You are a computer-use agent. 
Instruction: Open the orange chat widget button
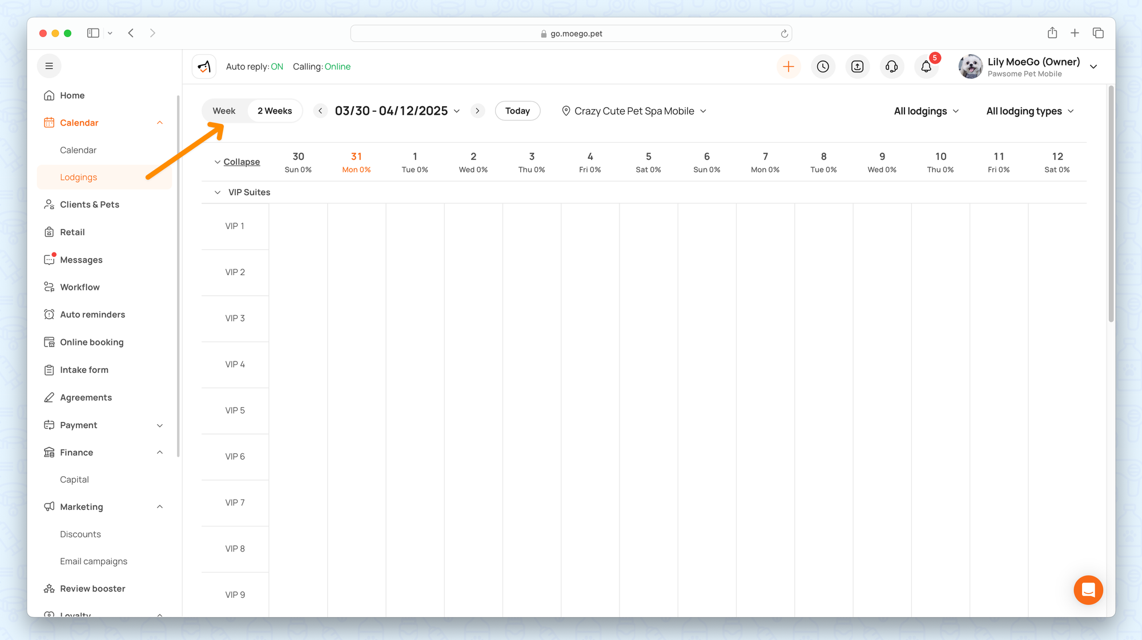1088,590
